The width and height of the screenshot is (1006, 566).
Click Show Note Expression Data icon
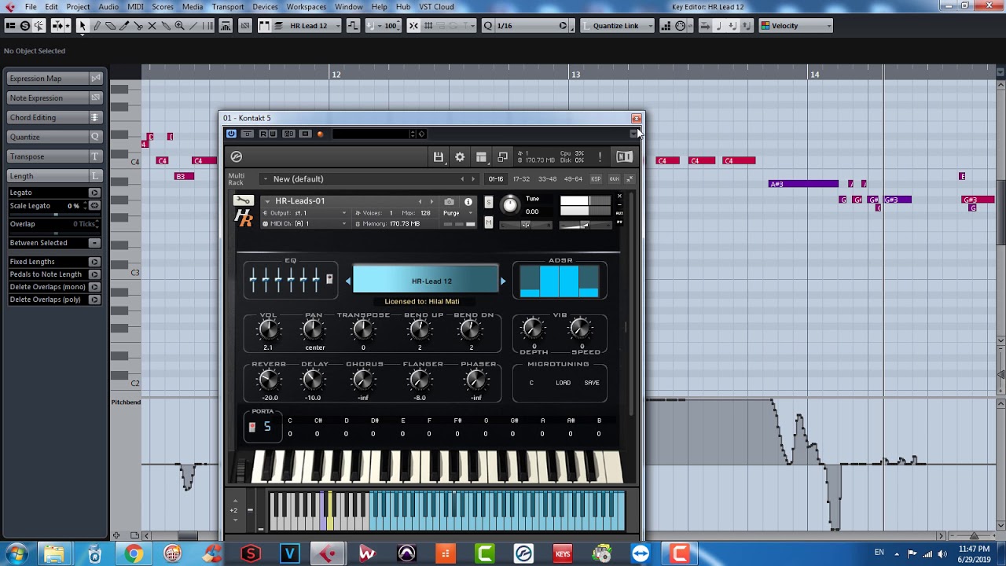pyautogui.click(x=245, y=26)
